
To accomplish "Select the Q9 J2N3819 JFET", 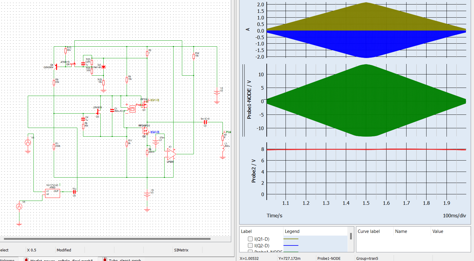I will (73, 64).
